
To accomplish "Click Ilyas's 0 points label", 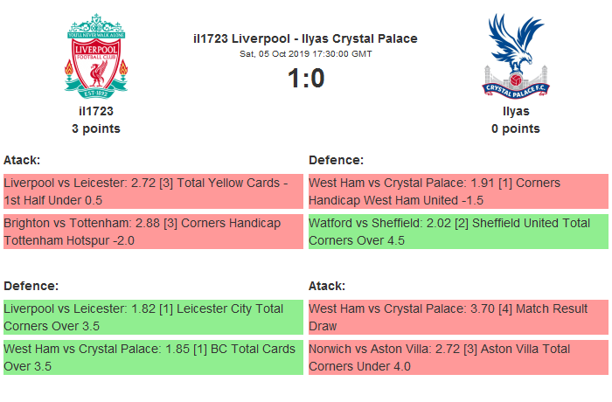I will pyautogui.click(x=516, y=128).
